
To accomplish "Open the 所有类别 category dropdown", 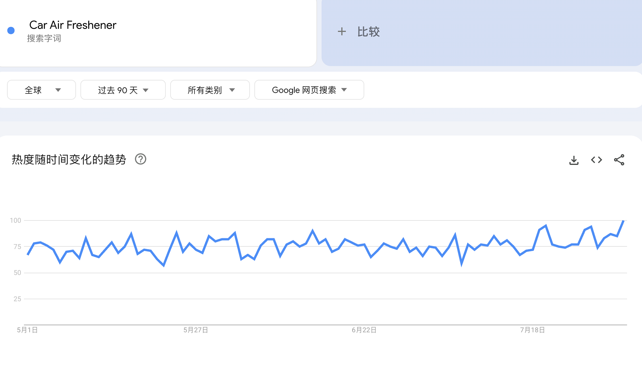I will pos(210,90).
